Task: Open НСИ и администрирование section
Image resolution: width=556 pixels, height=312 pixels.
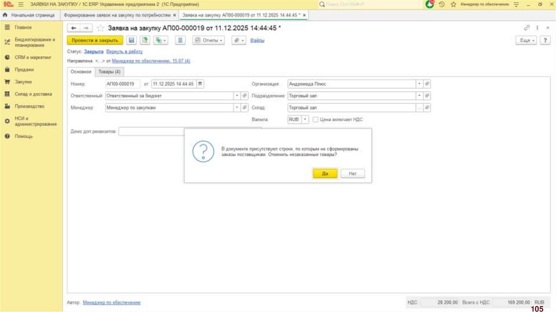Action: tap(35, 121)
